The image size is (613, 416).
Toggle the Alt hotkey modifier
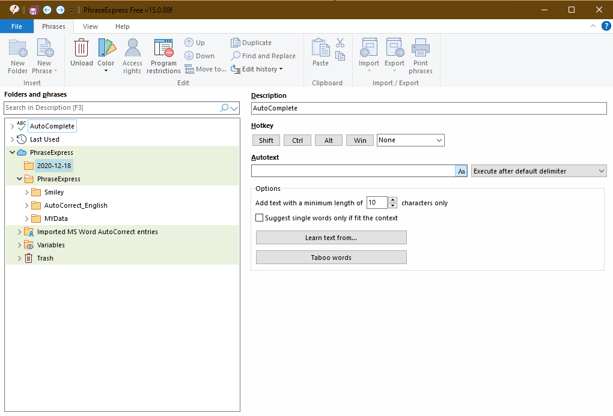328,140
